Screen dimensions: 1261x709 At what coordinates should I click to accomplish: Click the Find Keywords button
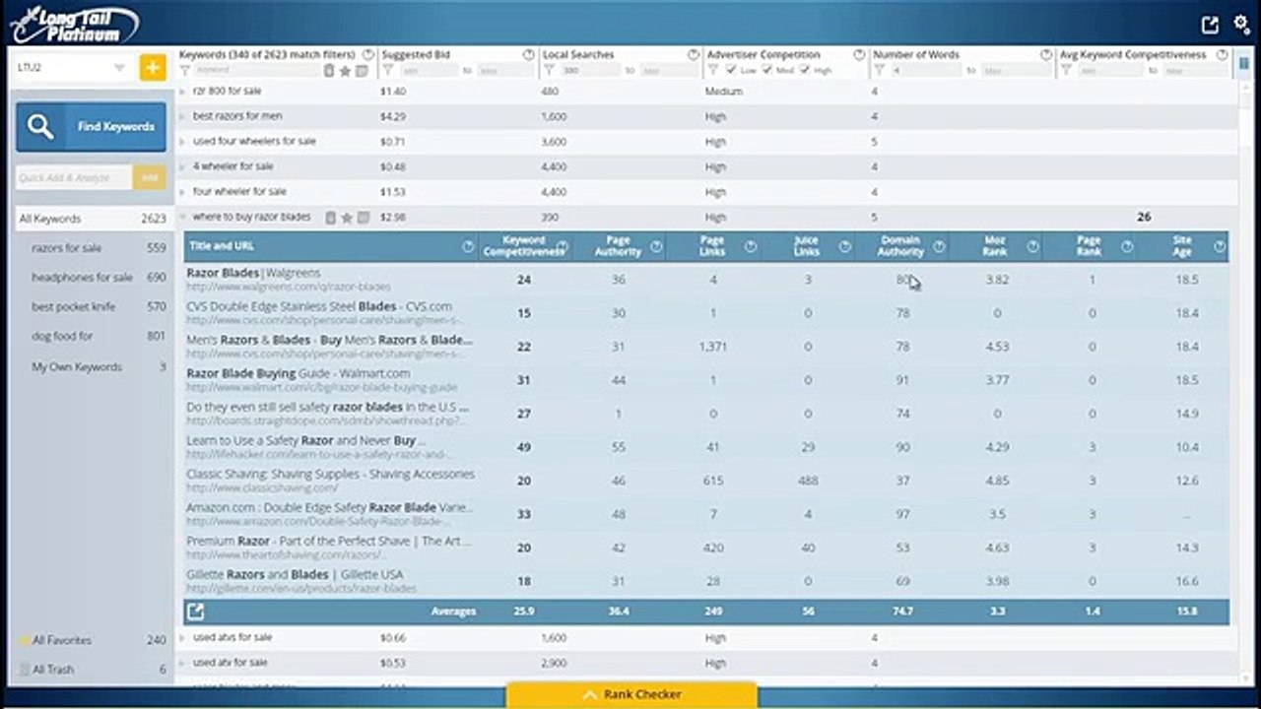click(91, 127)
